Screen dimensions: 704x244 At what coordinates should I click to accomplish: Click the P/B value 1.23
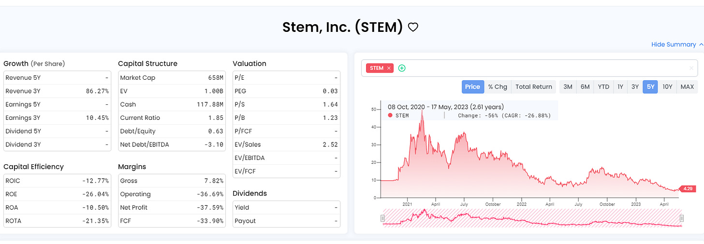point(331,118)
